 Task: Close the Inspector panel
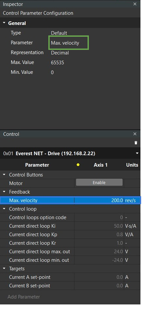135,4
